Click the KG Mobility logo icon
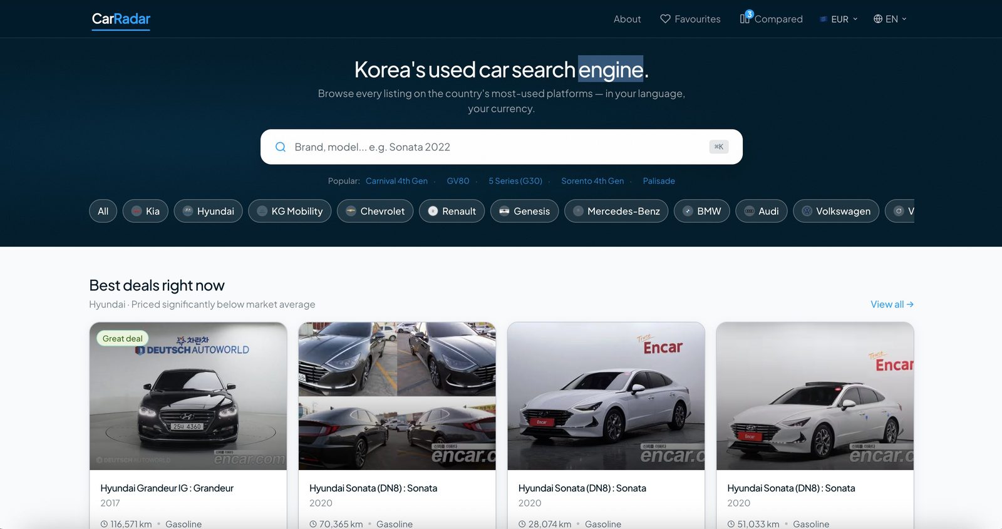1002x529 pixels. (262, 211)
